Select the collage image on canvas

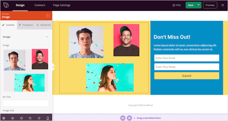[104, 58]
